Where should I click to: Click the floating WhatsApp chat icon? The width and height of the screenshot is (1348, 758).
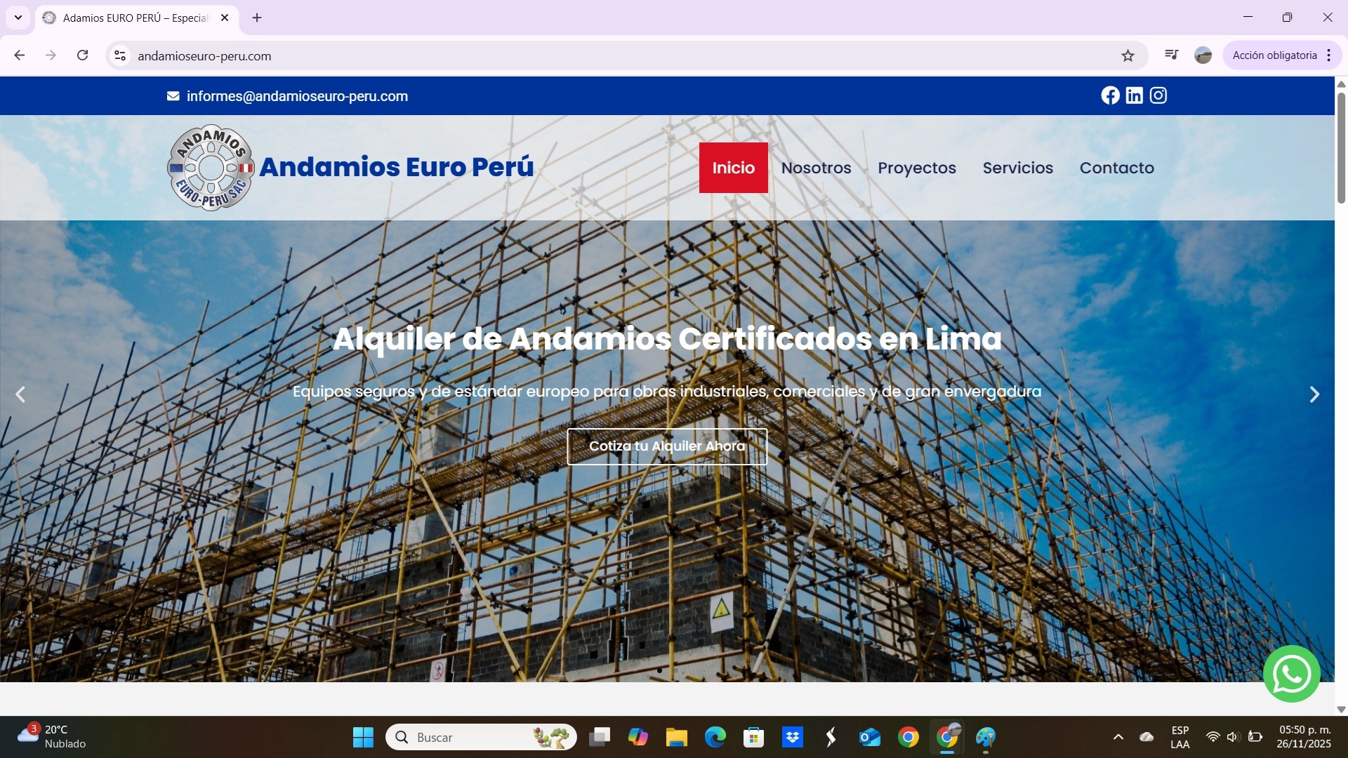(1291, 674)
